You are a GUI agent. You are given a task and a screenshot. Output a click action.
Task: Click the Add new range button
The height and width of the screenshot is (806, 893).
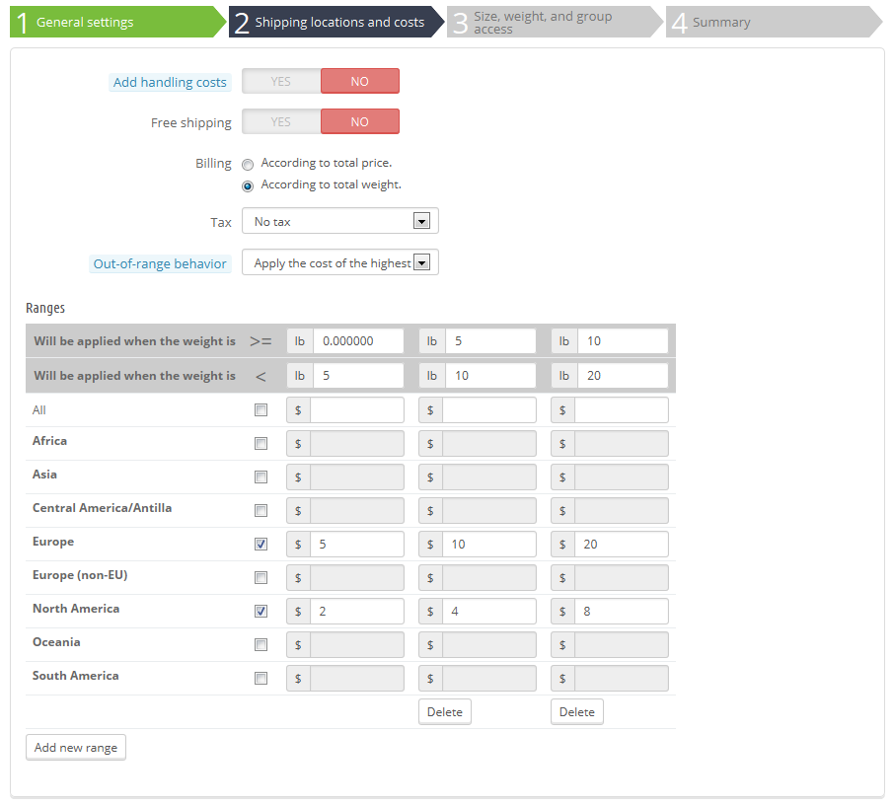[75, 747]
